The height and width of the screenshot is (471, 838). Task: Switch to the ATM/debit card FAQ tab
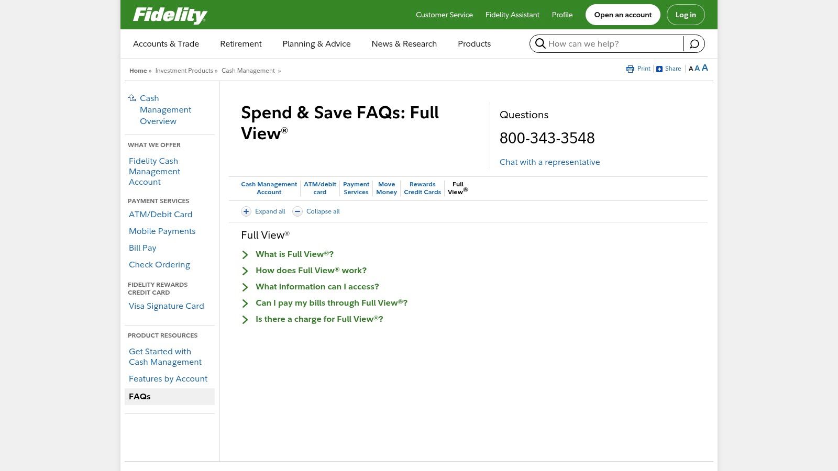[x=320, y=188]
